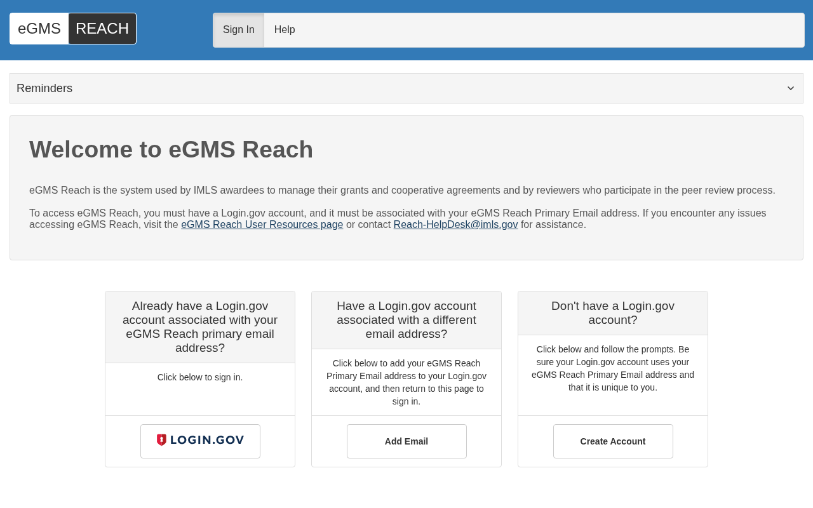Viewport: 813px width, 508px height.
Task: Click the Reminders panel title
Action: (x=44, y=88)
